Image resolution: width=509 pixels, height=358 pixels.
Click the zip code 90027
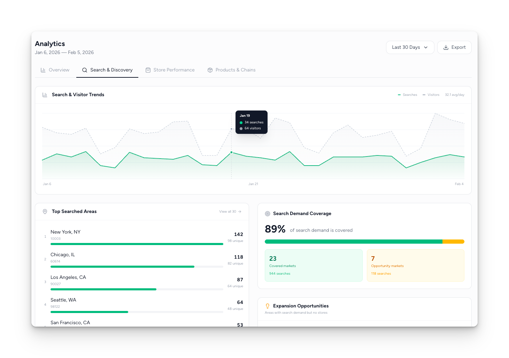(56, 284)
